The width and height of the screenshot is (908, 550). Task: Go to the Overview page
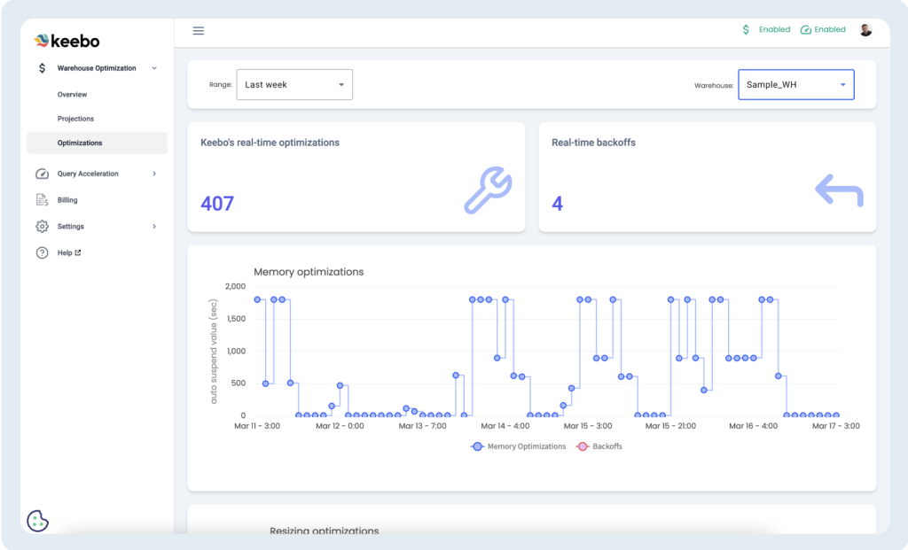(73, 95)
